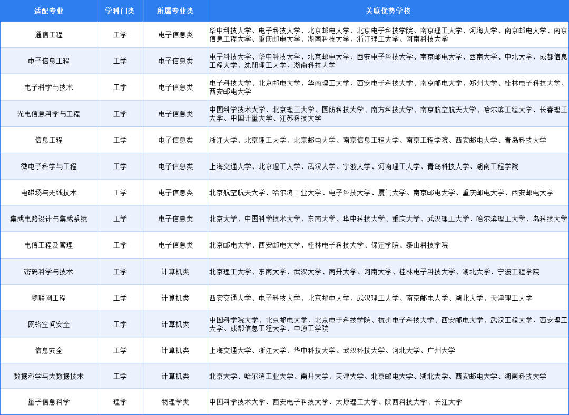The image size is (569, 415).
Task: Click the 量子信息科学 major at the bottom
Action: tap(49, 401)
